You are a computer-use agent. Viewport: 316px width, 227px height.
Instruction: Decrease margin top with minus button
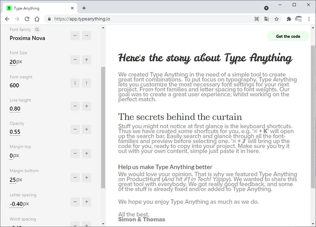75,154
